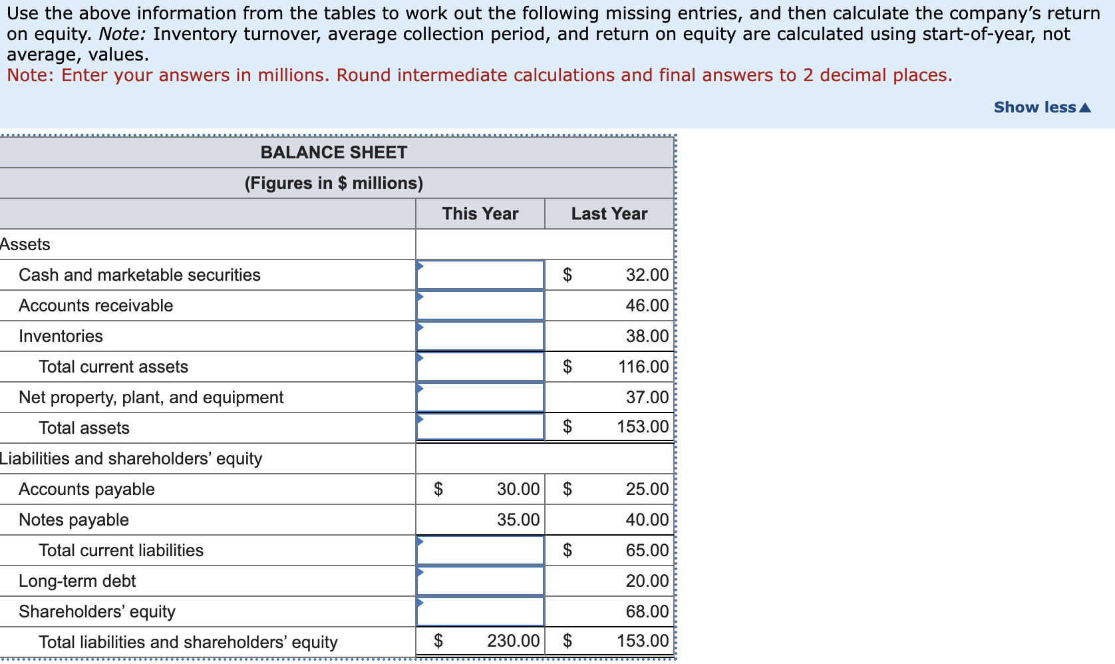Viewport: 1115px width, 664px height.
Task: Click the blue triangle beside Long-term debt field
Action: [421, 572]
